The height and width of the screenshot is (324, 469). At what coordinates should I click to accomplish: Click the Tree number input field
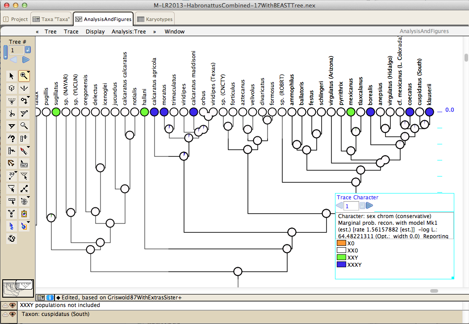coord(17,50)
